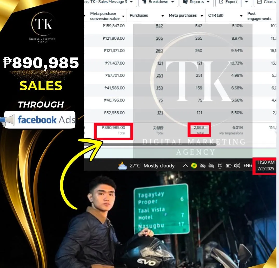Open the battery status icon

pos(228,166)
